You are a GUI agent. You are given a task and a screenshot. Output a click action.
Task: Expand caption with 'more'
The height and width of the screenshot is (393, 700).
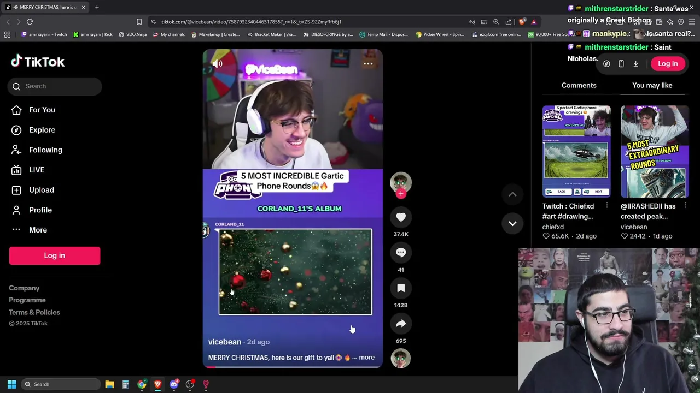[x=367, y=358]
